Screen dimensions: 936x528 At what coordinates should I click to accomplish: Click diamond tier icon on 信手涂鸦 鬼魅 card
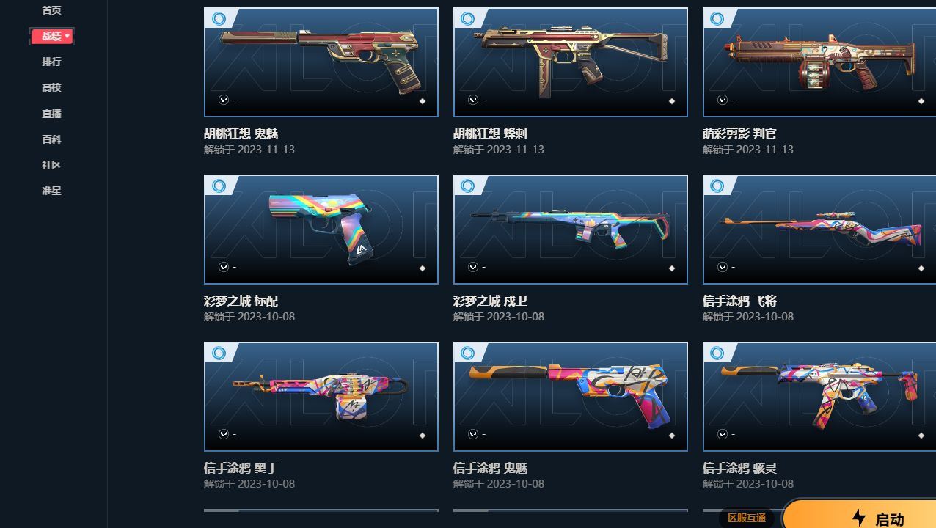[x=671, y=436]
